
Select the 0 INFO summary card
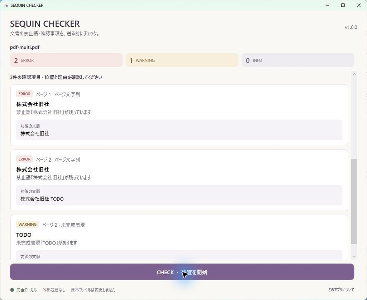coord(298,60)
